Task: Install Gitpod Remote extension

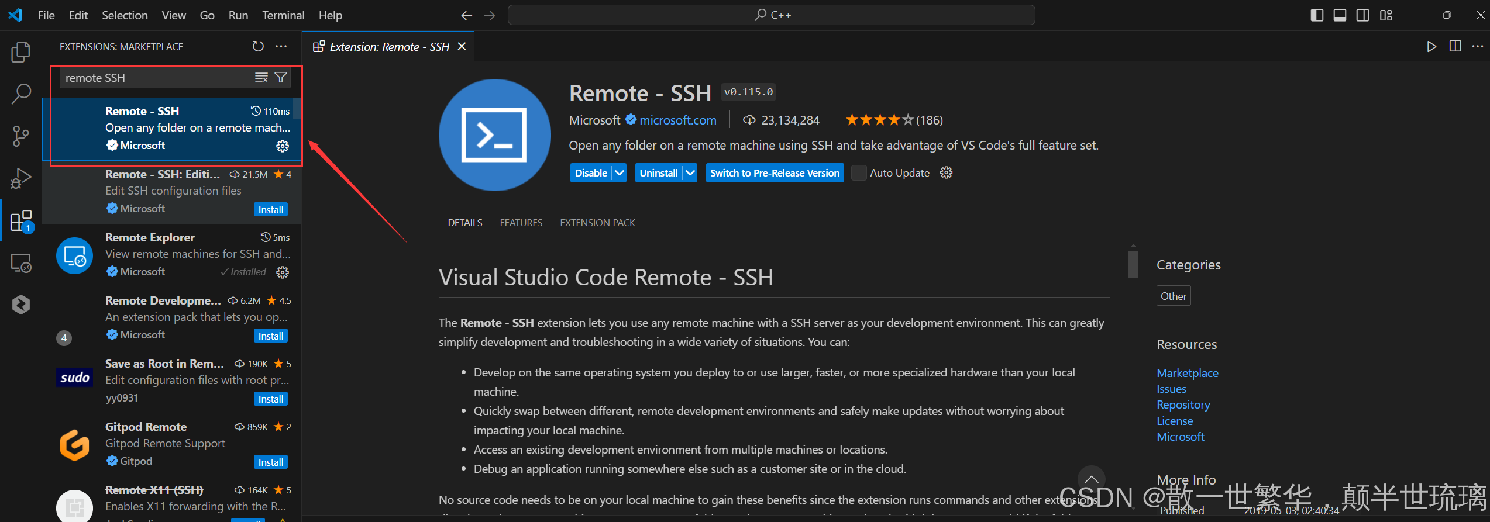Action: tap(271, 462)
